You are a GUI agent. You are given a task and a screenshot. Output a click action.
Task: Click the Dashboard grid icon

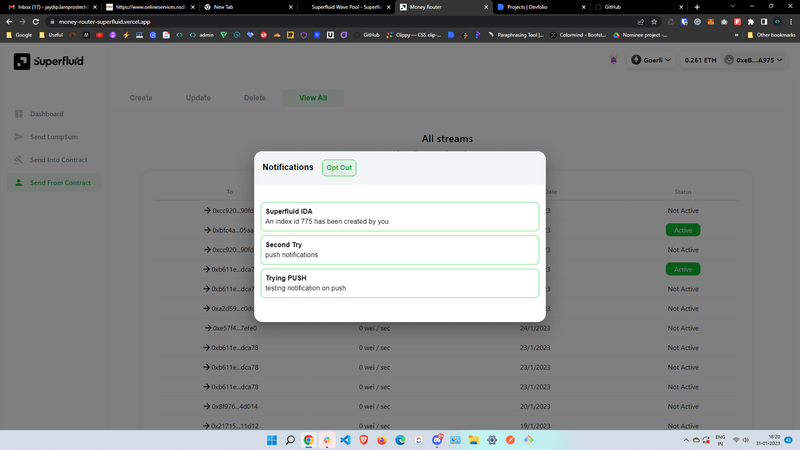click(x=18, y=114)
